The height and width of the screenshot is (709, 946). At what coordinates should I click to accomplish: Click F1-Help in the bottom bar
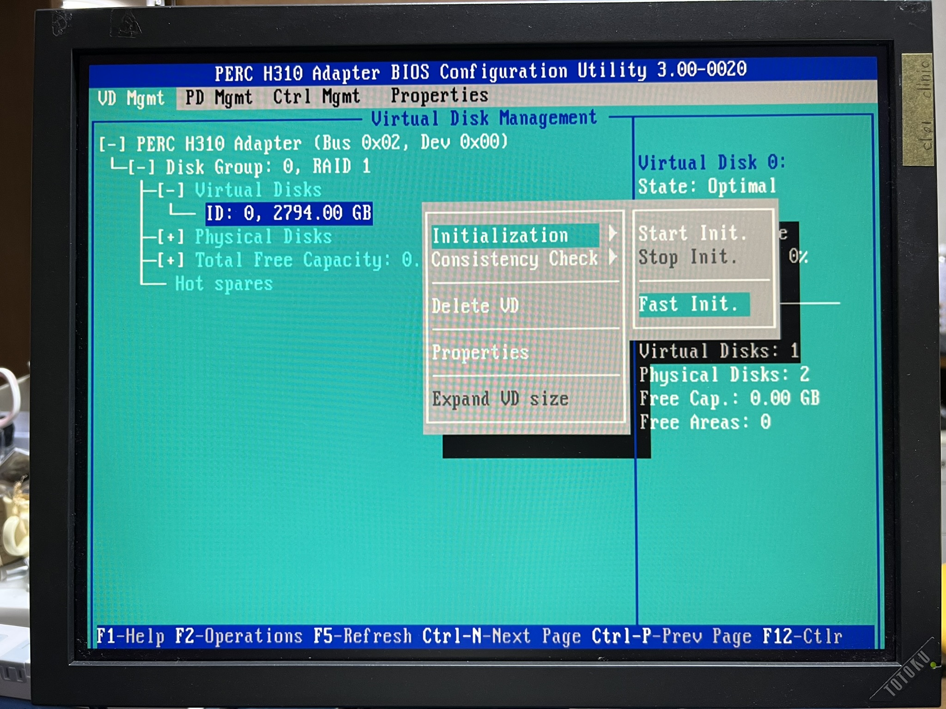pyautogui.click(x=130, y=637)
